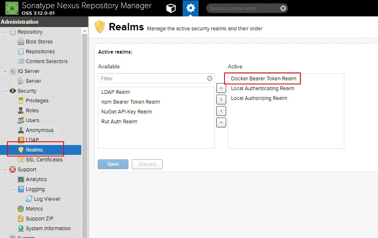Open the Administration gear icon
This screenshot has height=238, width=378.
click(190, 8)
